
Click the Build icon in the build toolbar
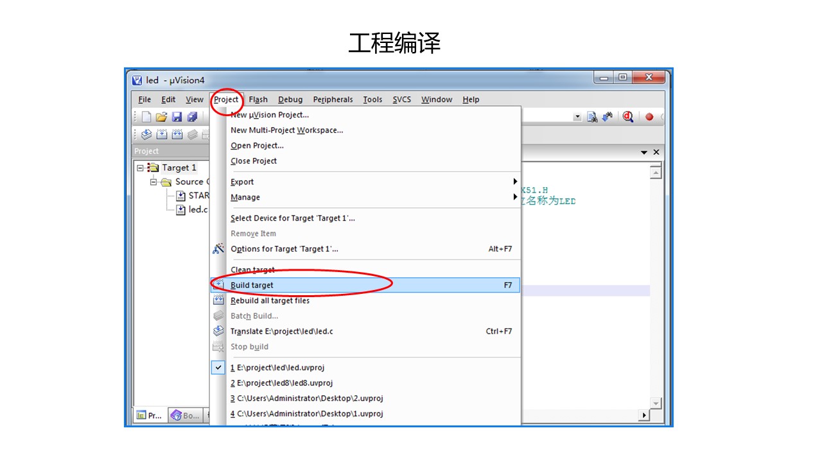click(161, 134)
